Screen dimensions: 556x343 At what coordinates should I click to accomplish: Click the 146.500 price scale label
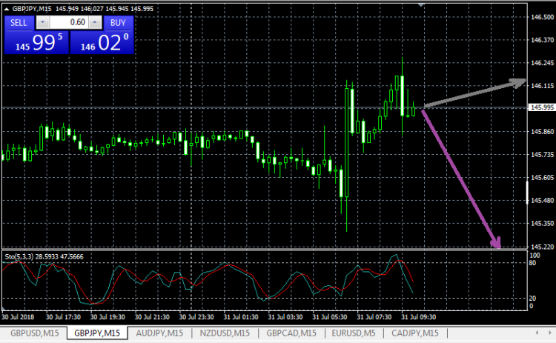pos(542,17)
